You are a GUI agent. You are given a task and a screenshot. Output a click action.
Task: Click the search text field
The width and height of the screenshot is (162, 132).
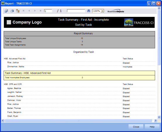pos(76,11)
